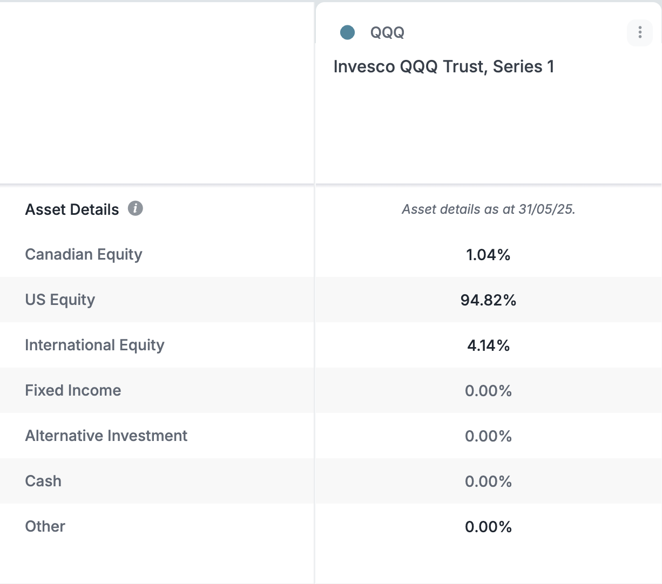Click the Canadian Equity row label
Viewport: 662px width, 584px height.
[x=84, y=254]
